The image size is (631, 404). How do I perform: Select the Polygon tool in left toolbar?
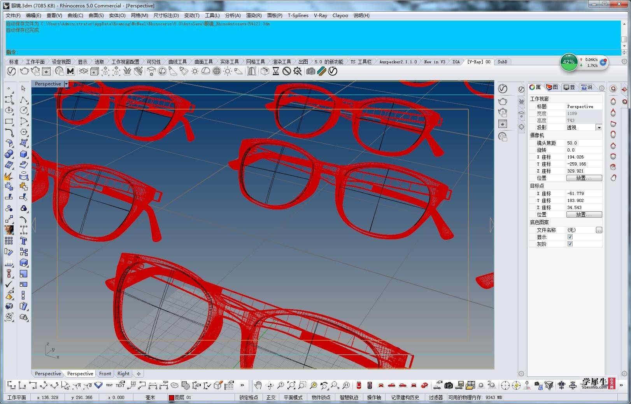click(x=24, y=132)
